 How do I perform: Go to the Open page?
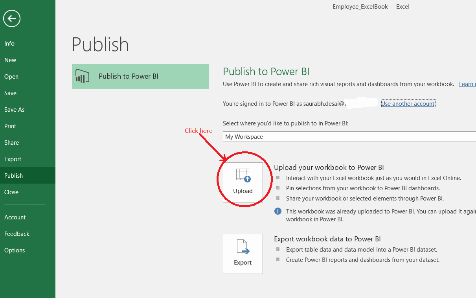point(11,77)
